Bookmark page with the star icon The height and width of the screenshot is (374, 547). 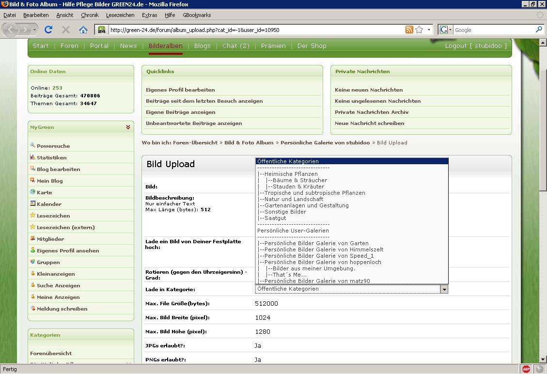[x=419, y=30]
